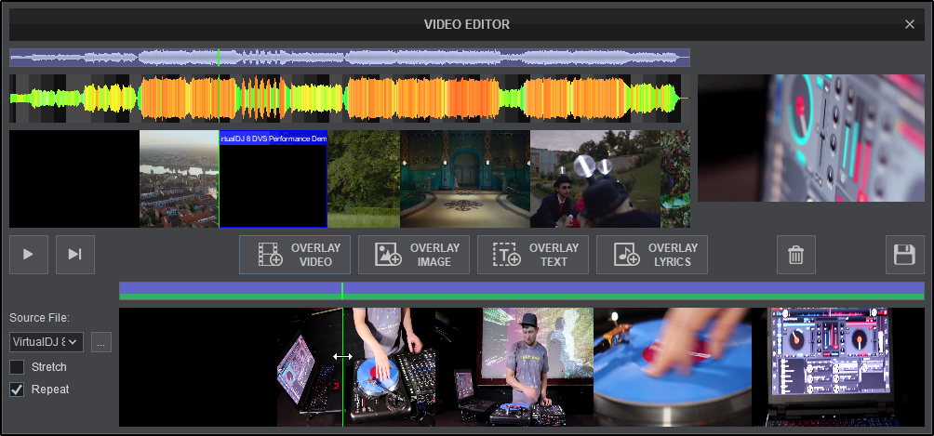Select the aerial city view thumbnail

click(179, 178)
